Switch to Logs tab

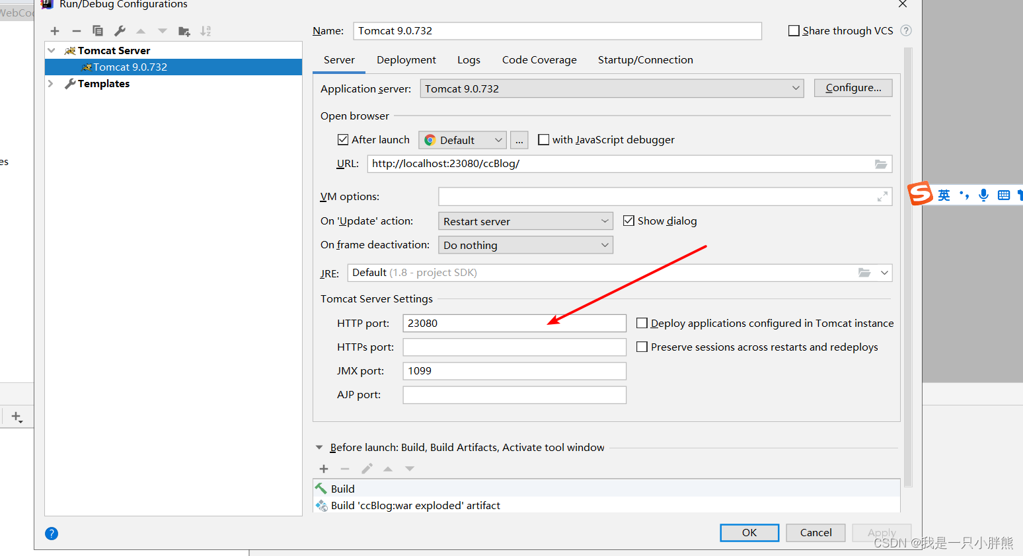tap(469, 60)
